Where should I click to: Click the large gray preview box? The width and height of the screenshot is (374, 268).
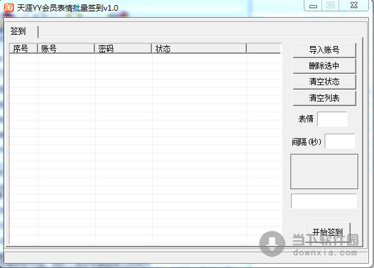coord(324,172)
